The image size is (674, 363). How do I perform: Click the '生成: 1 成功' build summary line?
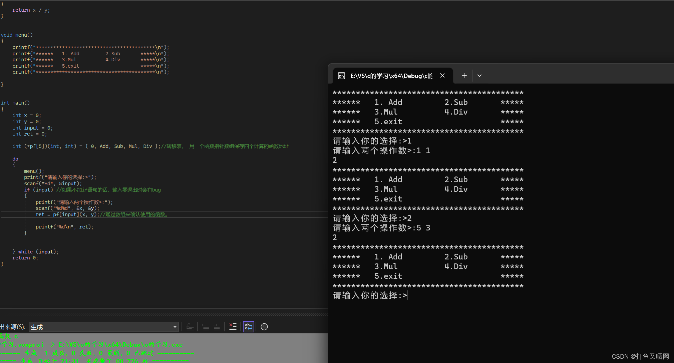97,353
